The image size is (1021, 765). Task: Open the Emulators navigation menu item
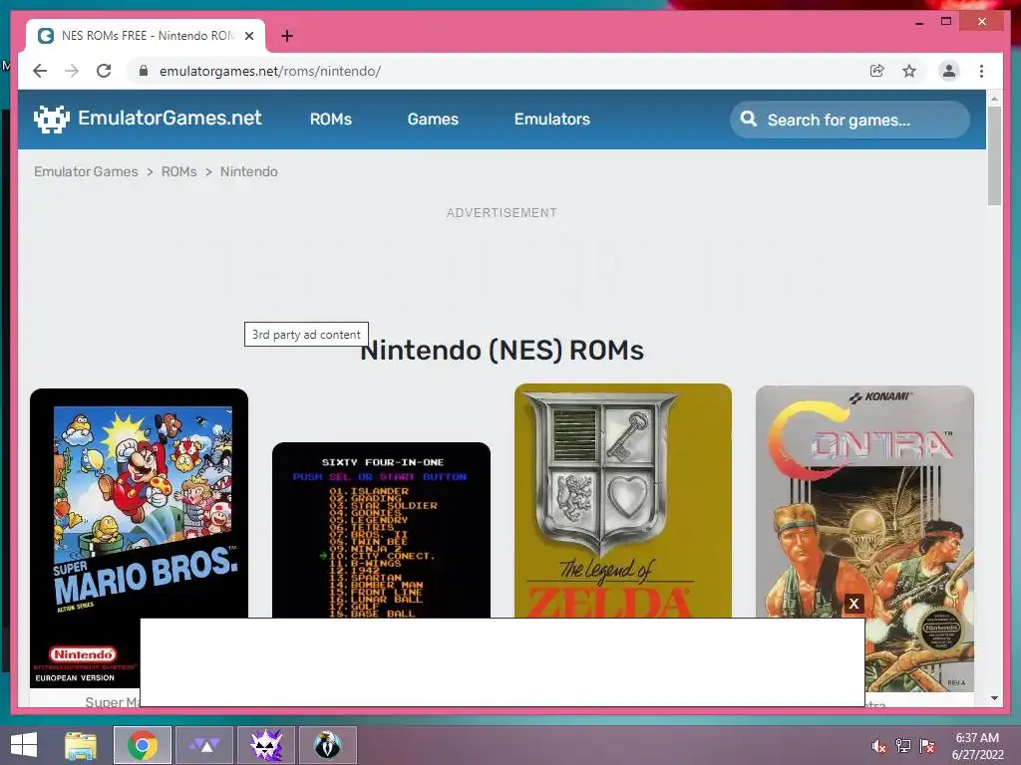pos(552,120)
